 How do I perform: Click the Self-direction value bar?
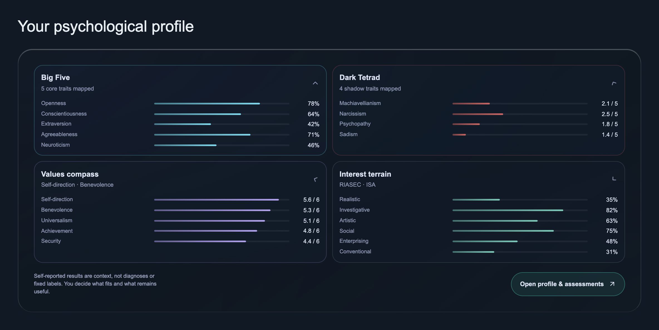tap(222, 200)
